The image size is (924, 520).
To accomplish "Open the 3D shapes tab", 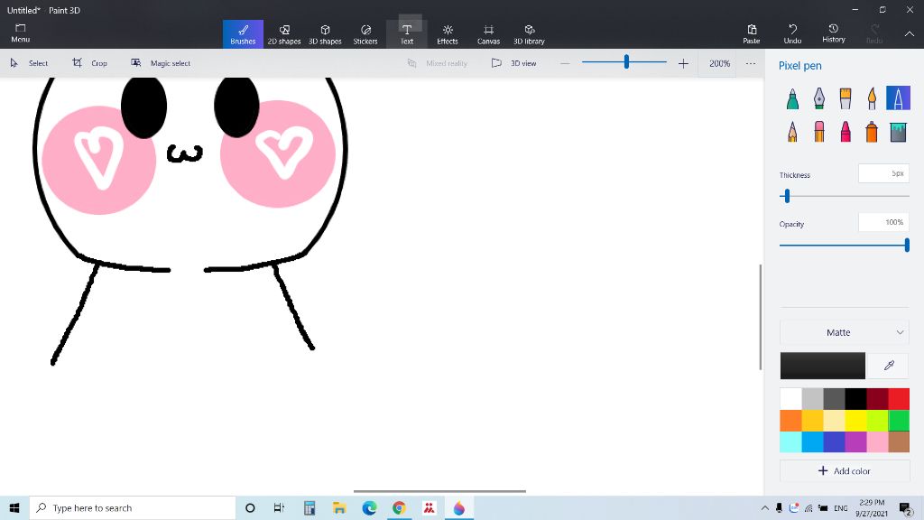I will tap(325, 34).
